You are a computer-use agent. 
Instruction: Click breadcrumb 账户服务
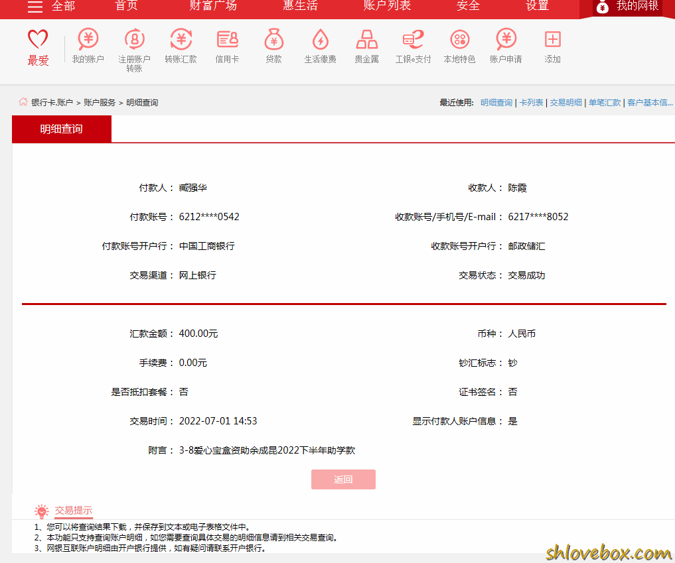point(100,102)
